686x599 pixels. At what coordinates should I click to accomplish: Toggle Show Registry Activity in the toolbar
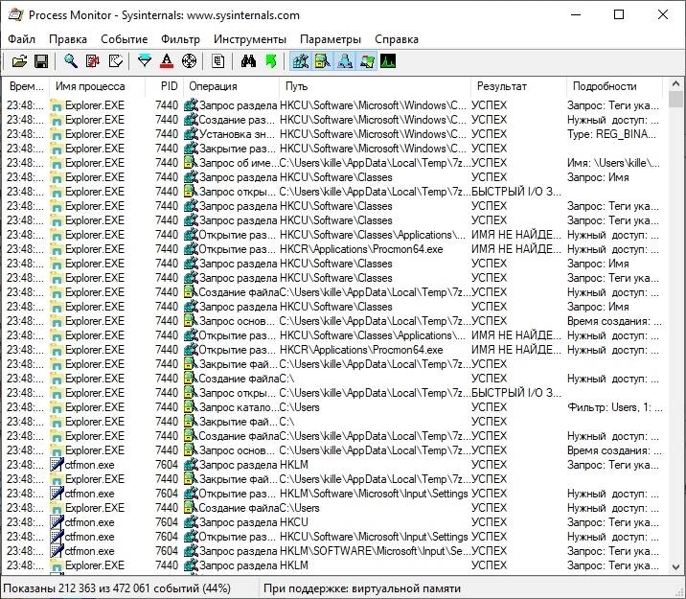pos(301,61)
